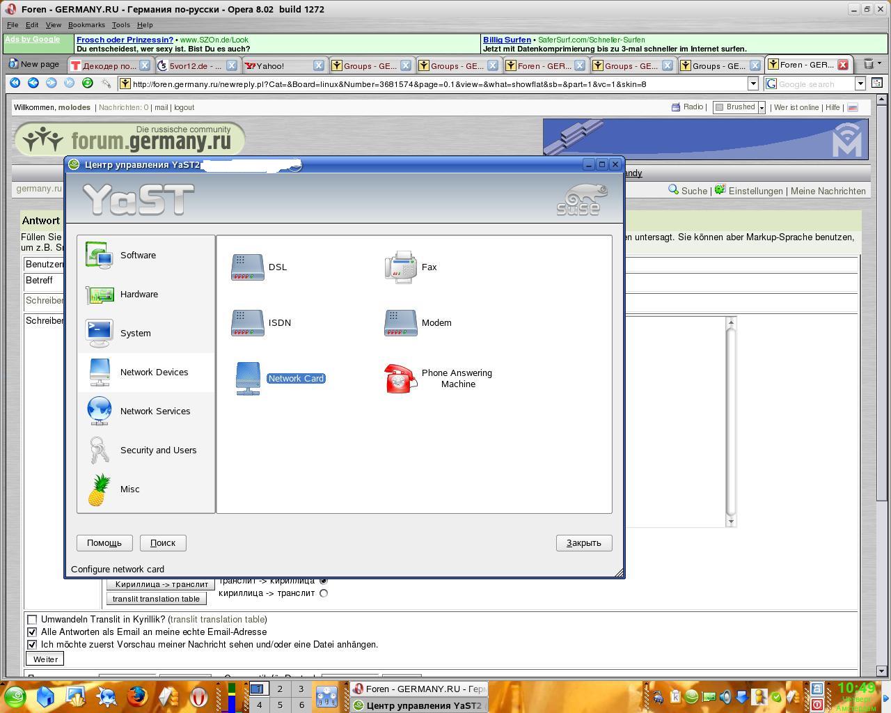Open the Meine Nachrichten link
The height and width of the screenshot is (713, 891).
tap(828, 191)
